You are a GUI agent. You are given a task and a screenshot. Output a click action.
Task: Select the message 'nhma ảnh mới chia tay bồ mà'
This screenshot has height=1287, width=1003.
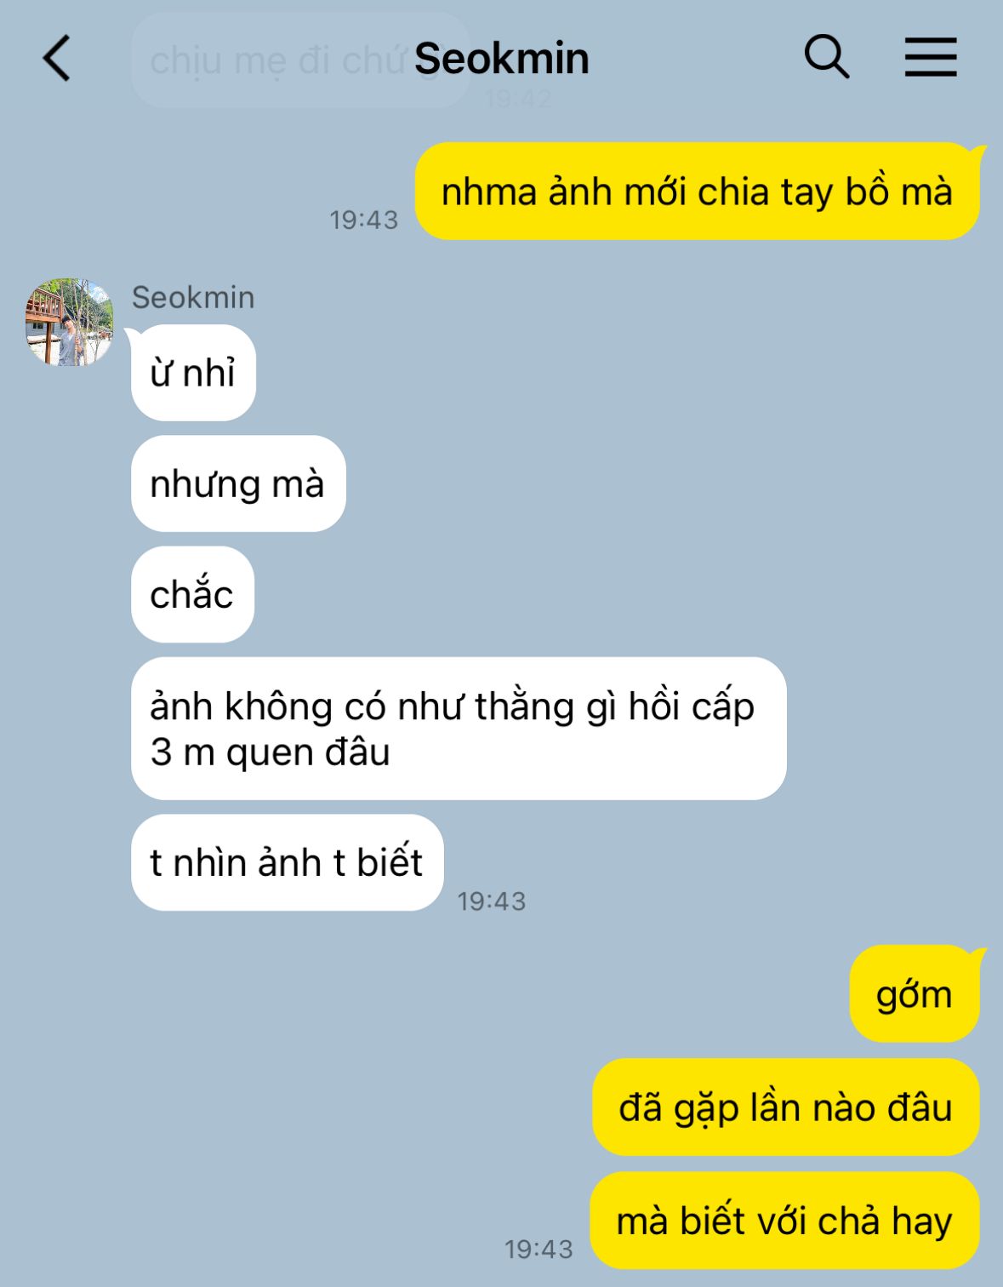coord(697,192)
